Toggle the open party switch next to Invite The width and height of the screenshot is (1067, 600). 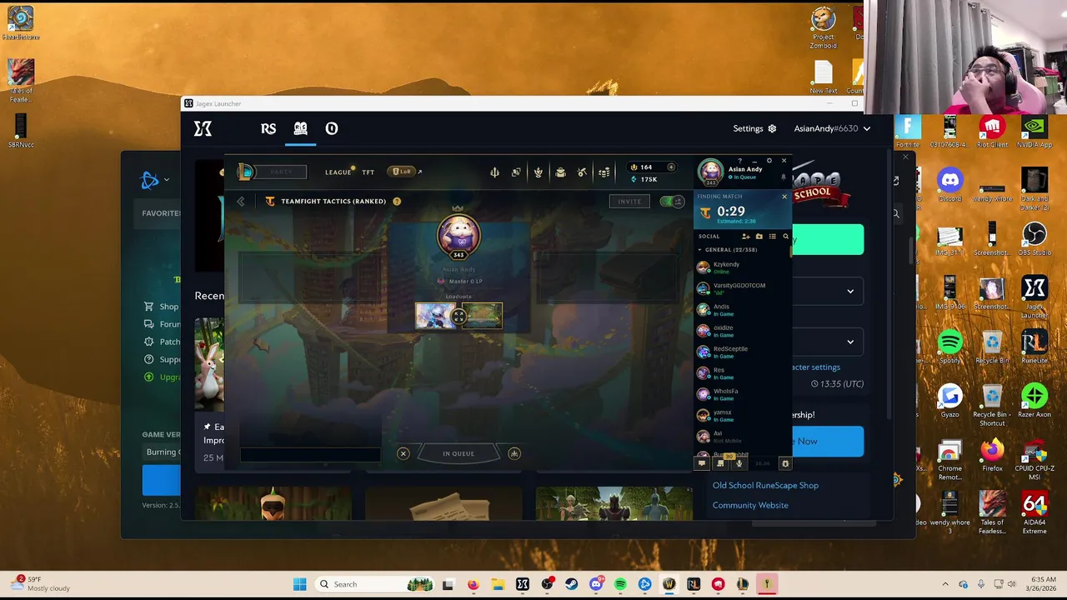pyautogui.click(x=672, y=202)
